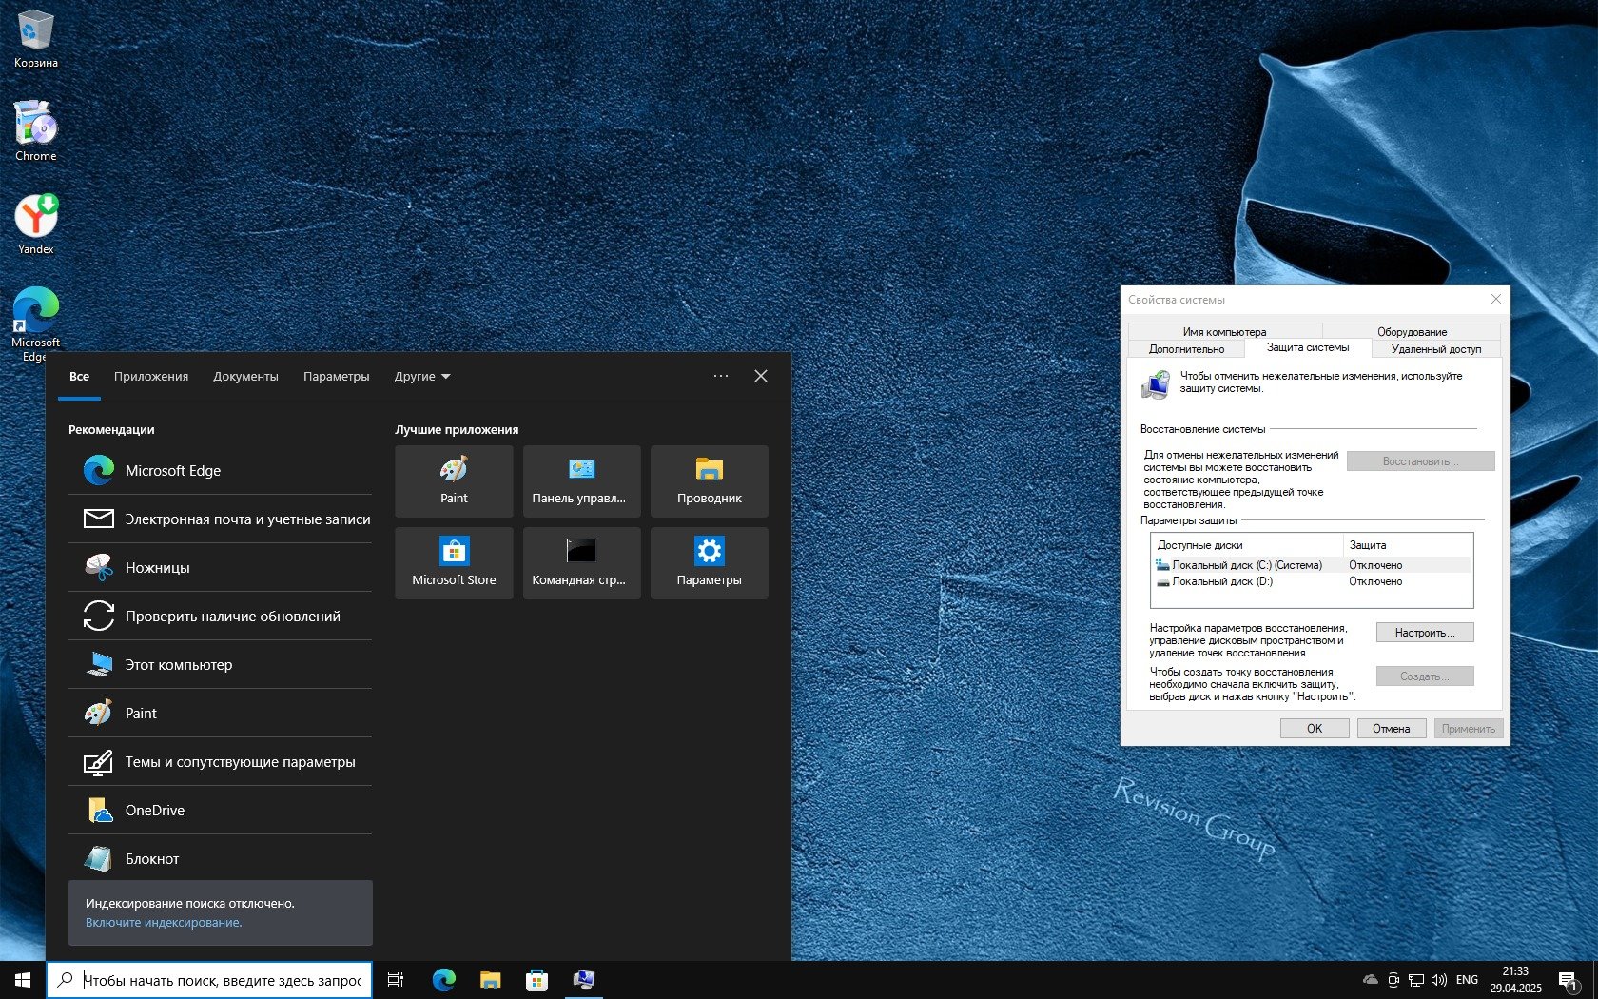Click the Recycle Bin desktop icon
This screenshot has width=1598, height=999.
point(35,38)
